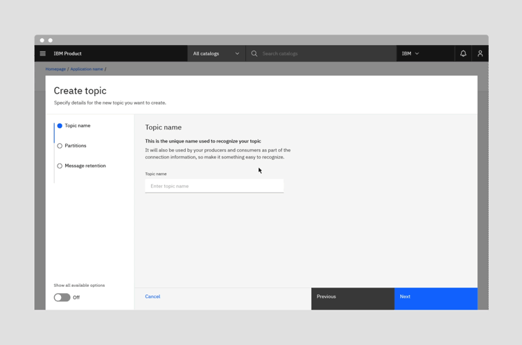Viewport: 522px width, 345px height.
Task: Open Application name breadcrumb link
Action: (x=87, y=69)
